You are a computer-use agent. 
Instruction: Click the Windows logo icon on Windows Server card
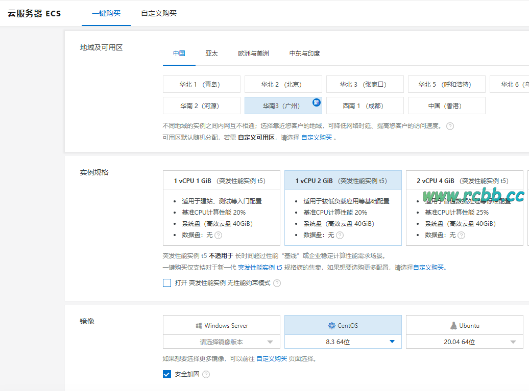[199, 326]
